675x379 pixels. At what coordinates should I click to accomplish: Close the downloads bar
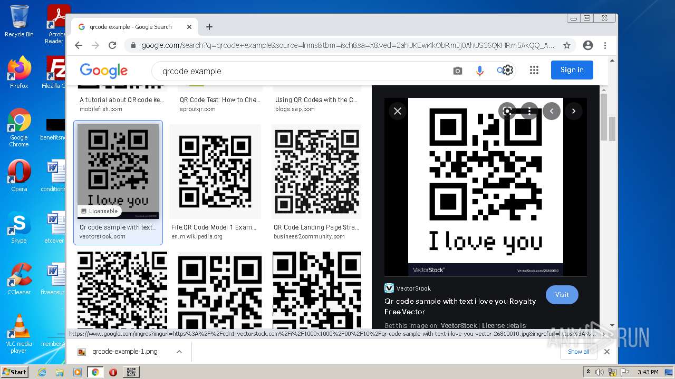[x=607, y=352]
